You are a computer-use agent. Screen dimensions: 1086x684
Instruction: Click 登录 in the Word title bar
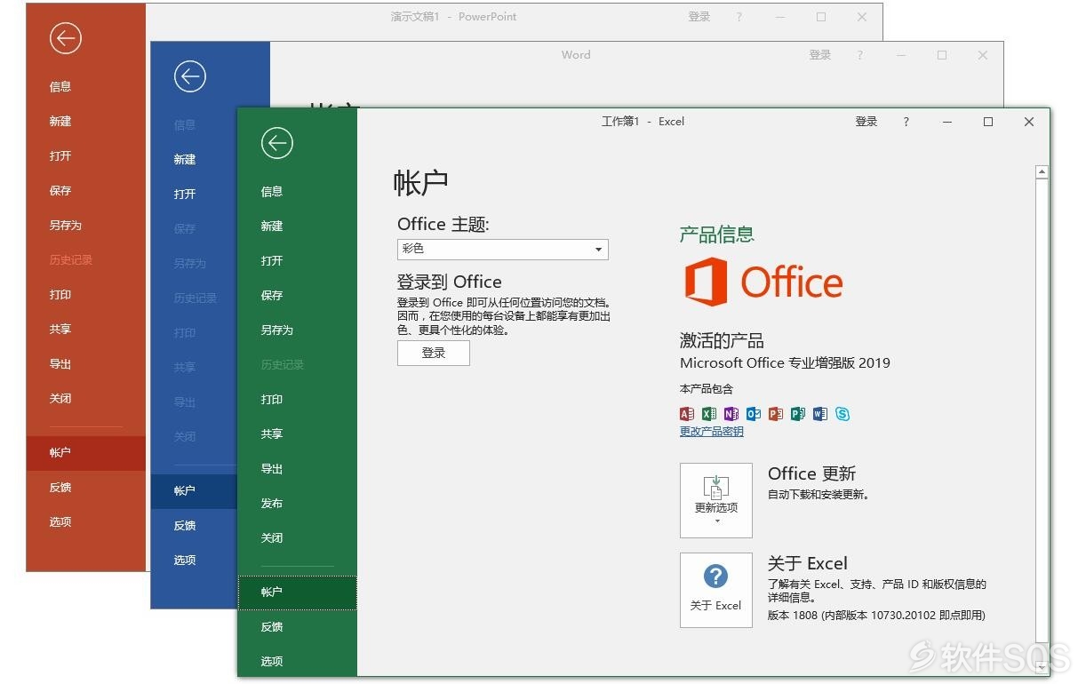tap(820, 55)
